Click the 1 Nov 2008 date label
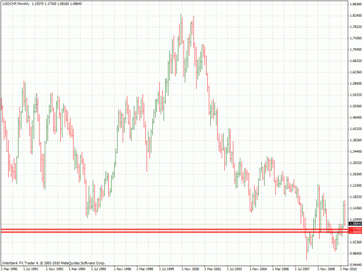Viewport: 362px width, 272px height. click(x=326, y=269)
